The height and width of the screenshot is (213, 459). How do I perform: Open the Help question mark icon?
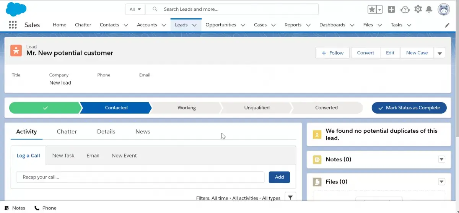405,10
